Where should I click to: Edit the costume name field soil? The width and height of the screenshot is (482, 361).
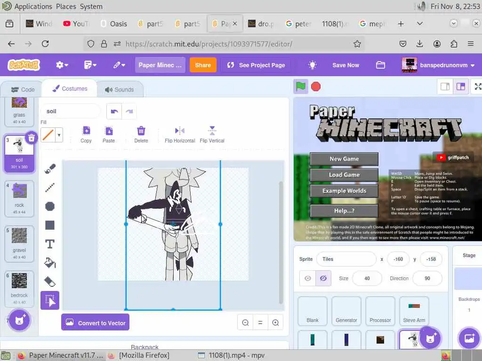(x=71, y=111)
